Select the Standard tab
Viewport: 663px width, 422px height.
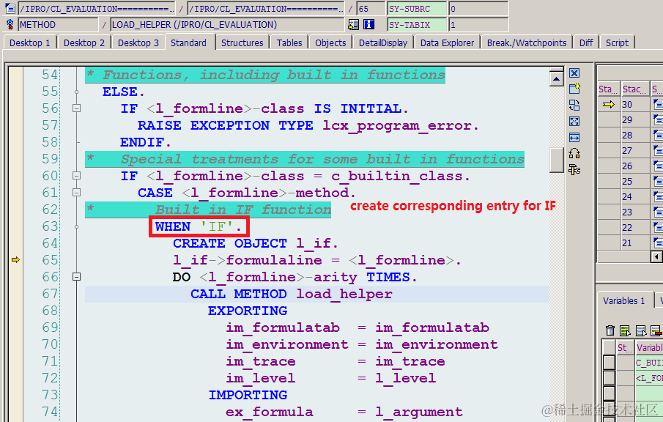tap(188, 42)
